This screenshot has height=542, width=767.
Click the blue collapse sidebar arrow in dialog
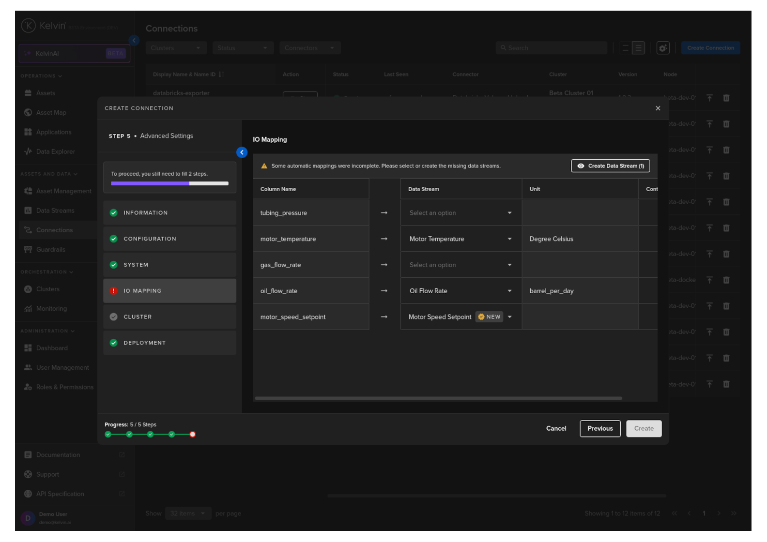(x=242, y=152)
